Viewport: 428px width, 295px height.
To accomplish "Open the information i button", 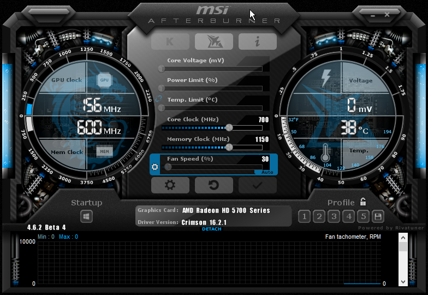I will (x=258, y=42).
